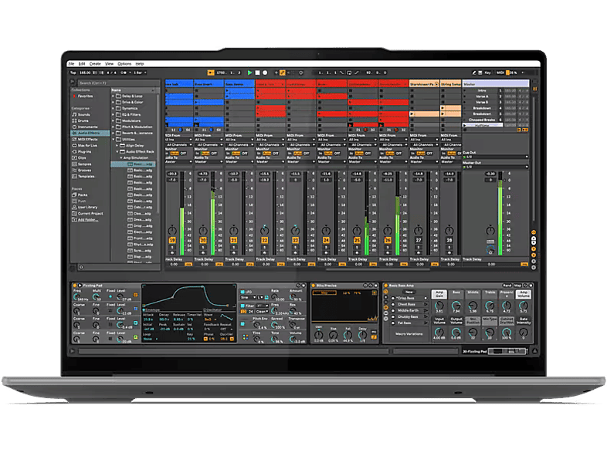Image resolution: width=607 pixels, height=453 pixels.
Task: Toggle the metronome icon
Action: point(124,73)
